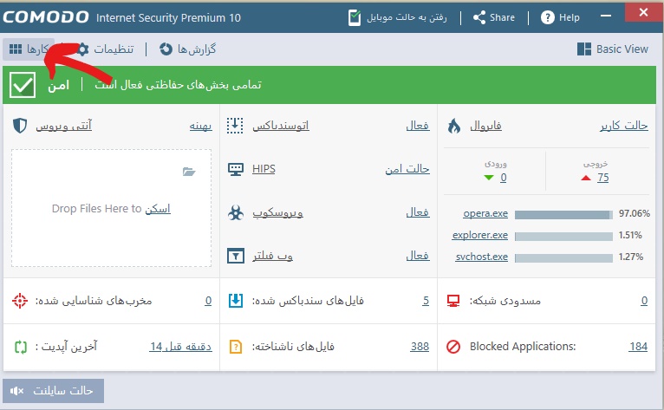
Task: Open the Reports menu item
Action: click(x=188, y=49)
